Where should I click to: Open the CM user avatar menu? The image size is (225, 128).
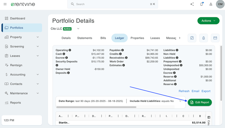click(220, 4)
